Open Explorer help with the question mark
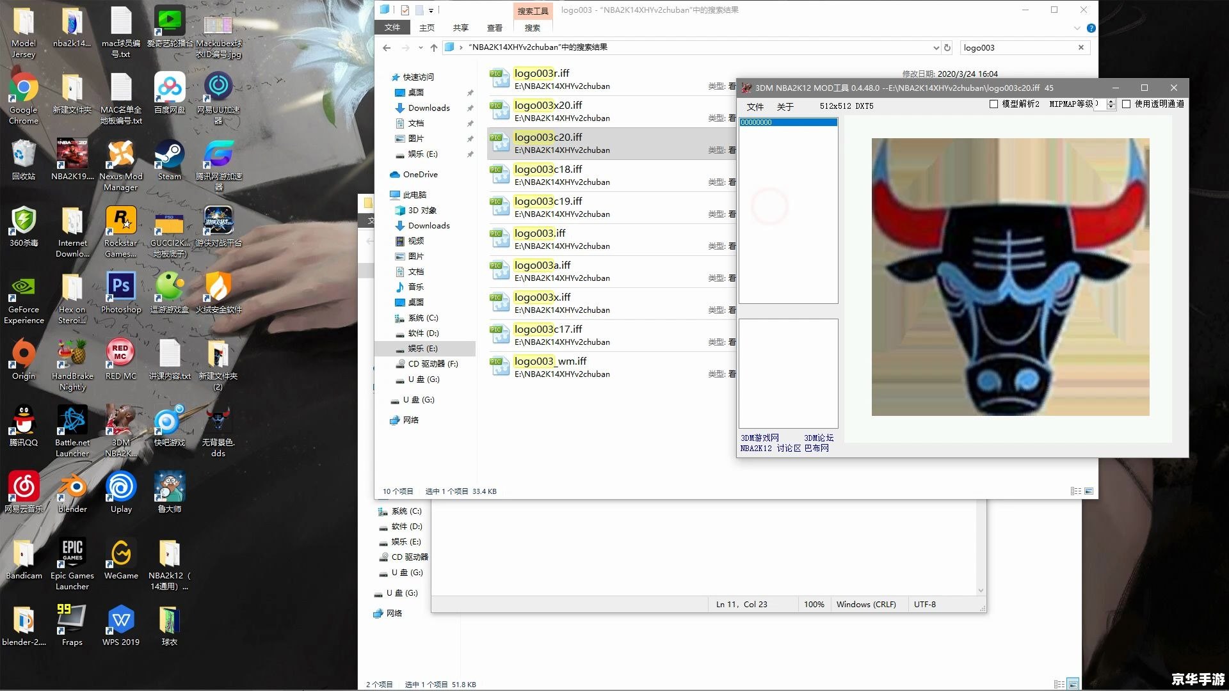The image size is (1229, 691). [x=1091, y=28]
